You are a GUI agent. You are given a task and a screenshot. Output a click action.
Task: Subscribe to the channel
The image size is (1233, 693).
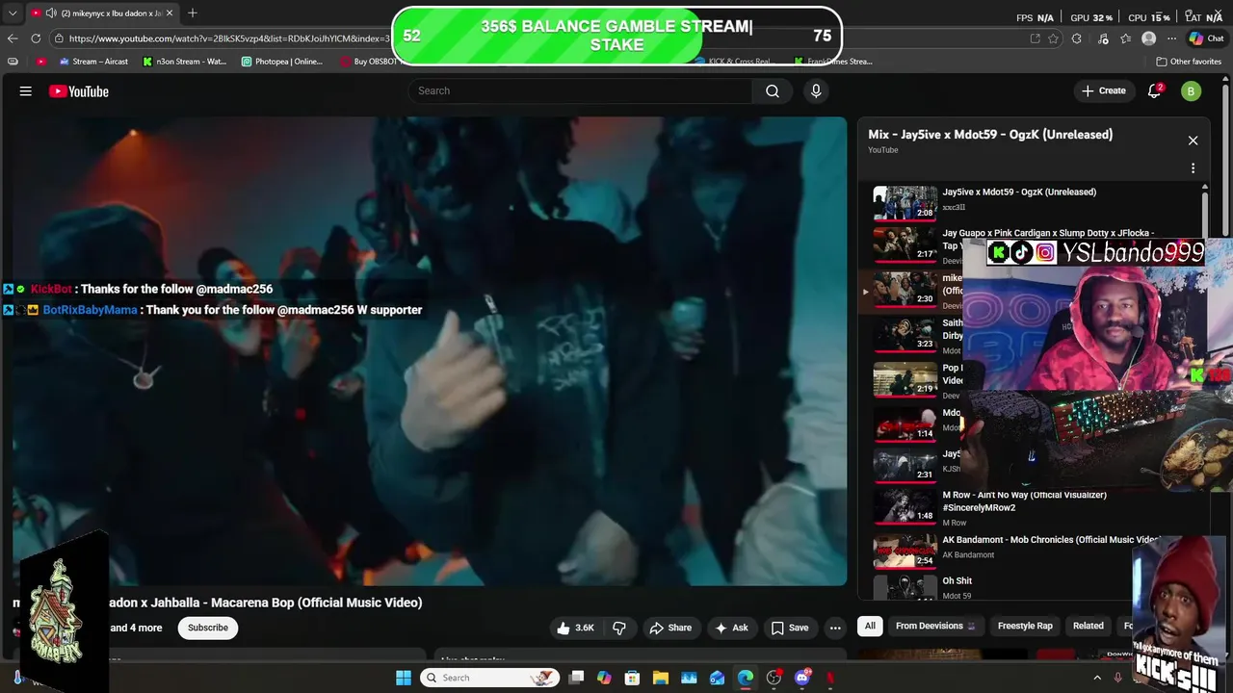pos(208,628)
